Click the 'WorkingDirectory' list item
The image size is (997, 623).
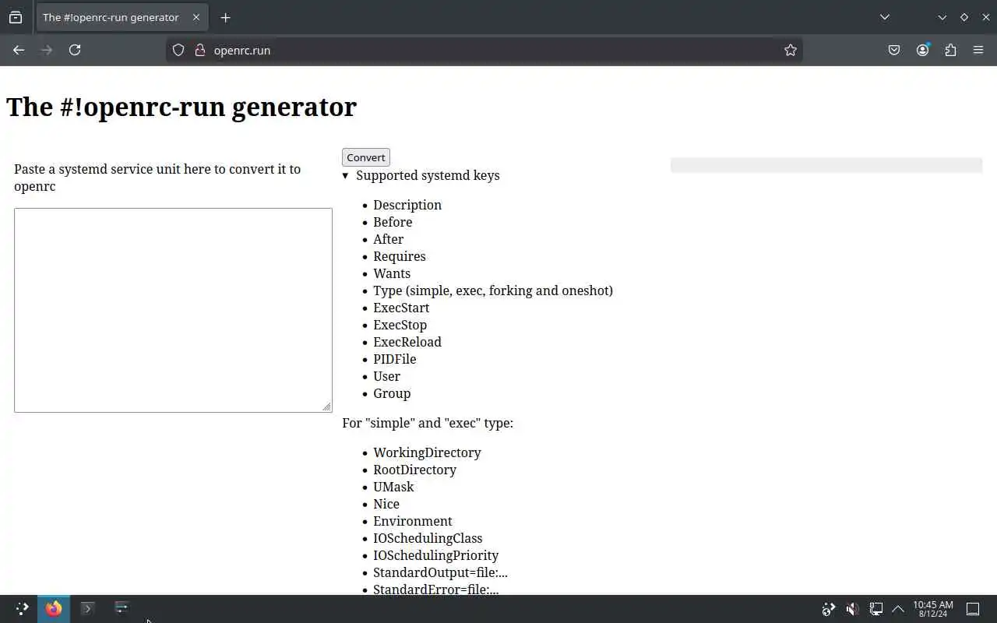point(427,452)
